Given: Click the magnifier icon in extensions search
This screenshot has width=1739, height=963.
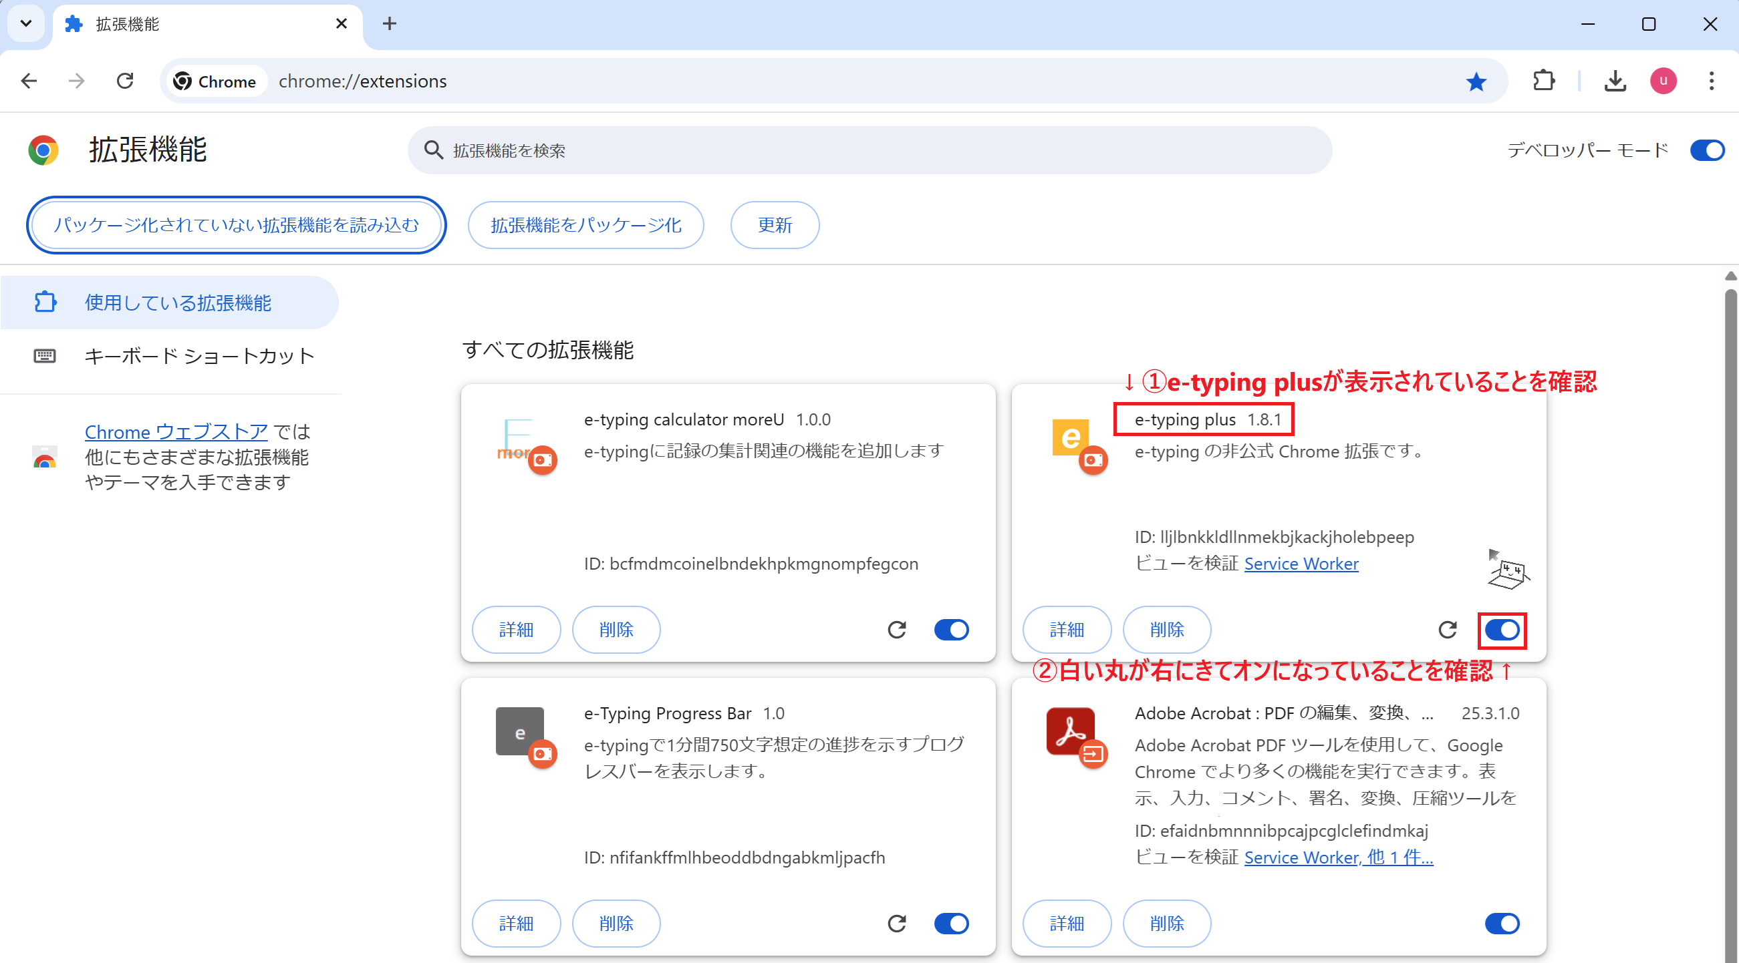Looking at the screenshot, I should (433, 150).
